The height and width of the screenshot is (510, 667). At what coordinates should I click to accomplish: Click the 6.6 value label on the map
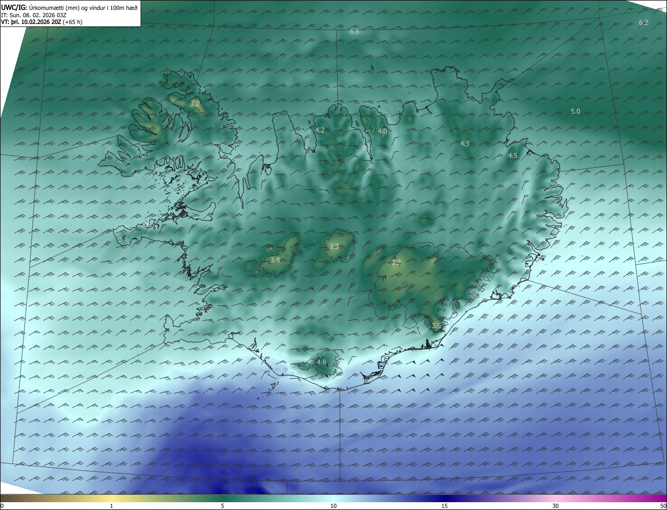click(354, 32)
